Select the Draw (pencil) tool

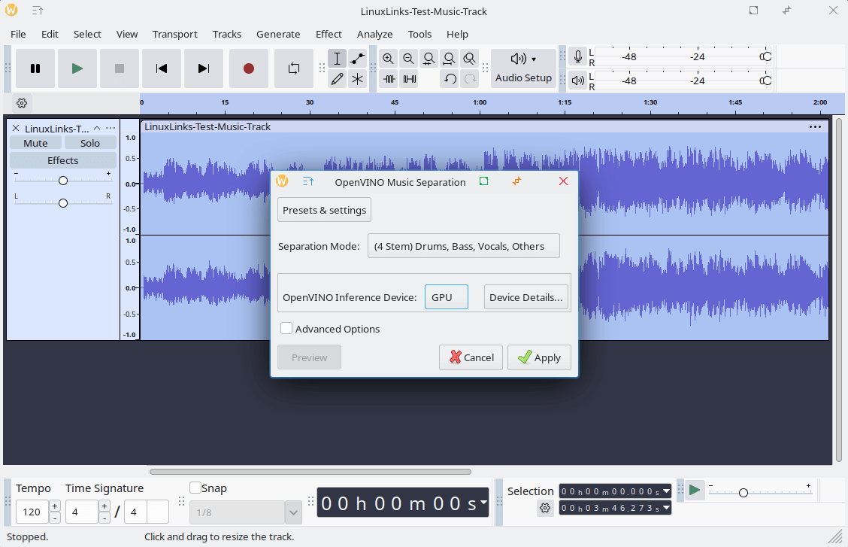pyautogui.click(x=337, y=79)
